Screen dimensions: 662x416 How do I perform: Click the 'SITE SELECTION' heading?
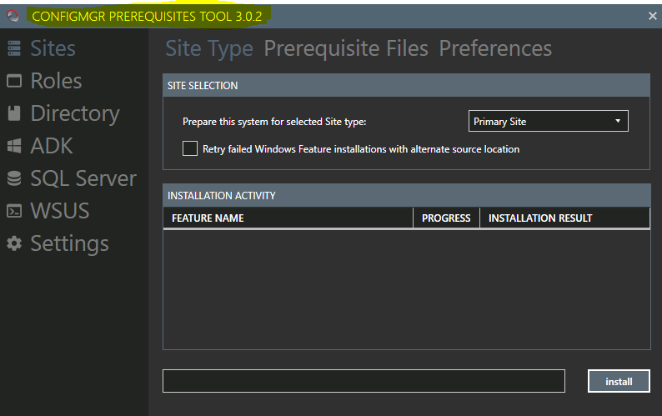click(x=203, y=86)
